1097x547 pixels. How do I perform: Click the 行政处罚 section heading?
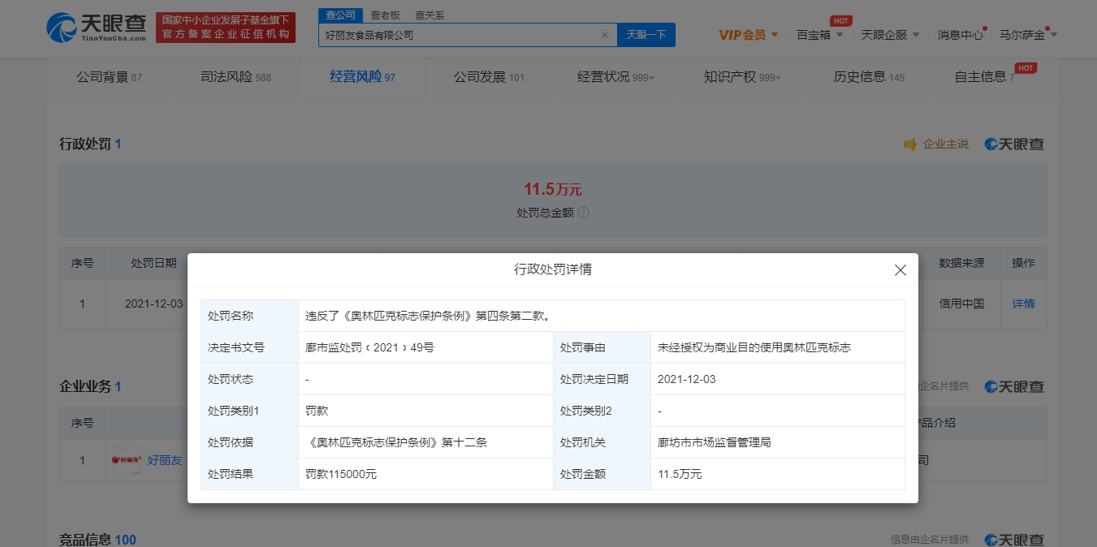click(85, 144)
